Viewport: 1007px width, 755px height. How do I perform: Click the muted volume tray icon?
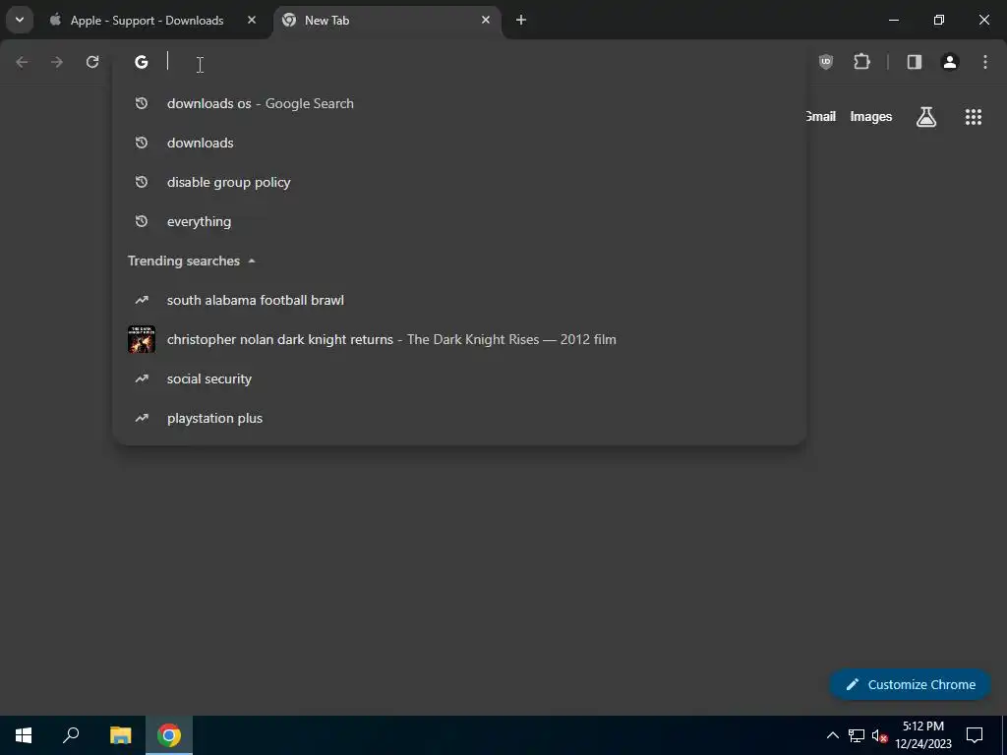coord(880,735)
